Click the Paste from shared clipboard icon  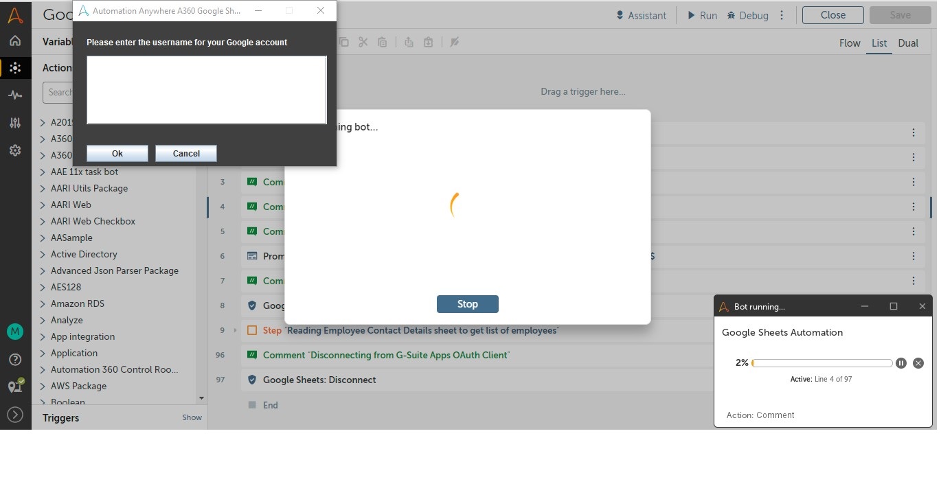tap(428, 43)
